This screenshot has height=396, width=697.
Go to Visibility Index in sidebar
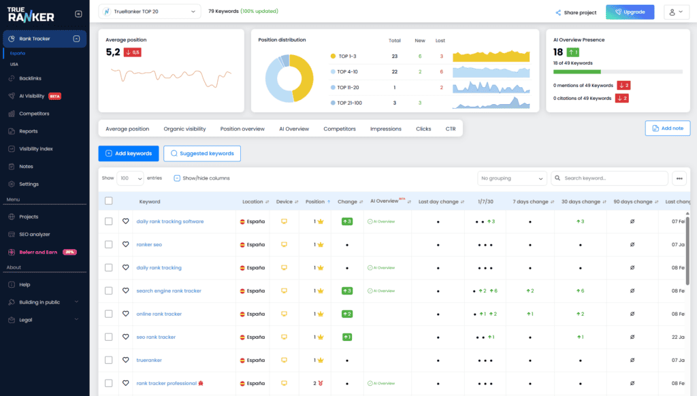(35, 148)
